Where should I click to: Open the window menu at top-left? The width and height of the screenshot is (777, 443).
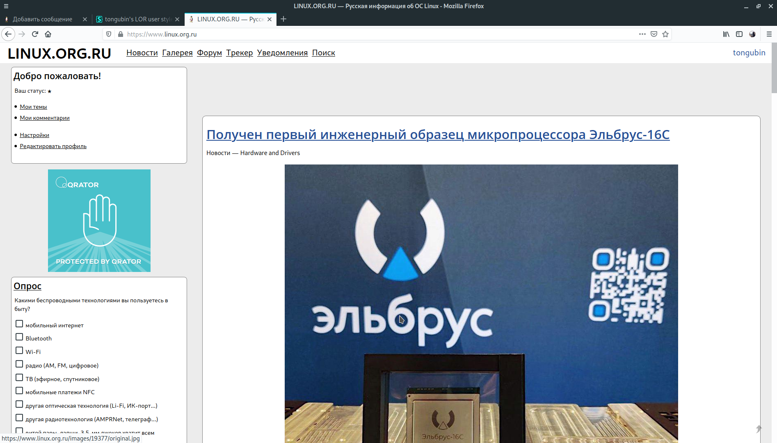click(6, 6)
